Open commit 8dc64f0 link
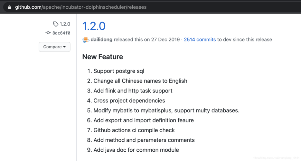 (61, 33)
